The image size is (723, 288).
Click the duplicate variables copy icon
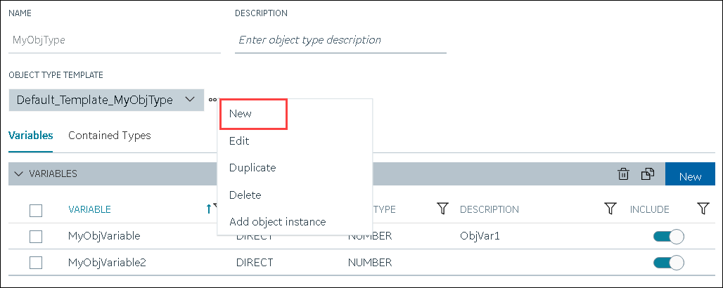(648, 174)
